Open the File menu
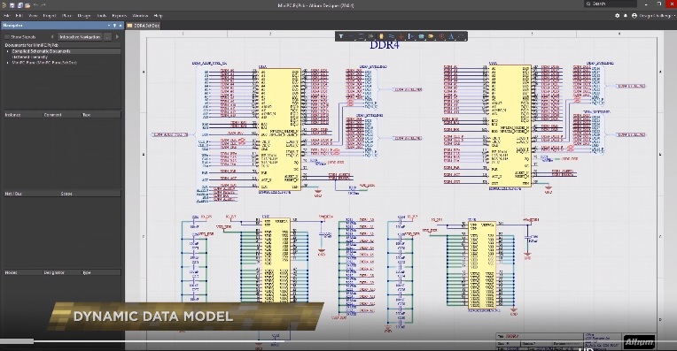Image resolution: width=677 pixels, height=351 pixels. [7, 16]
